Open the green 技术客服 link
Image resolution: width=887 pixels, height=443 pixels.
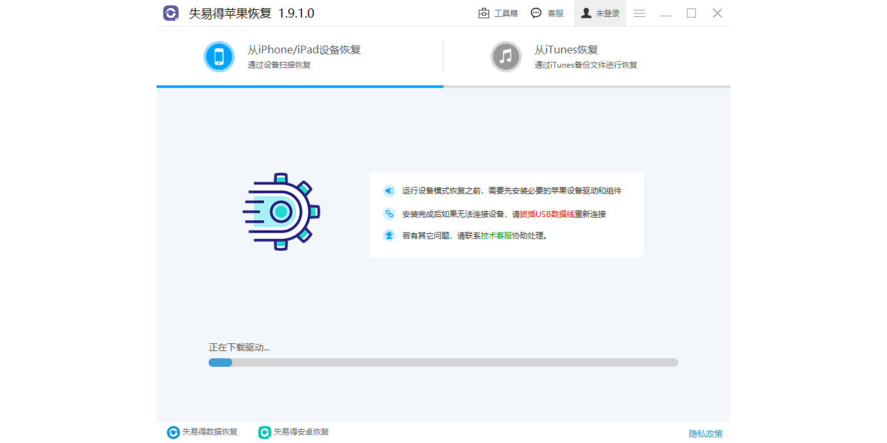click(x=496, y=236)
